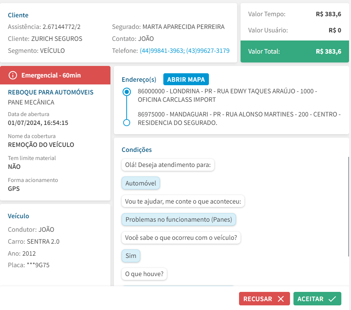Click the Reboque para Automóveis heading
Viewport: 351px width, 310px height.
coord(51,93)
